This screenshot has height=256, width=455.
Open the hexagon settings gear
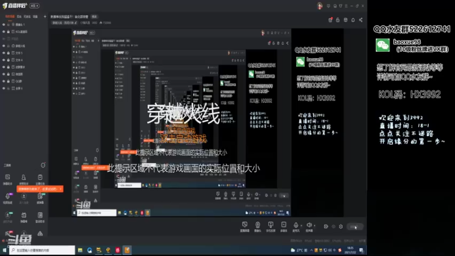click(341, 226)
